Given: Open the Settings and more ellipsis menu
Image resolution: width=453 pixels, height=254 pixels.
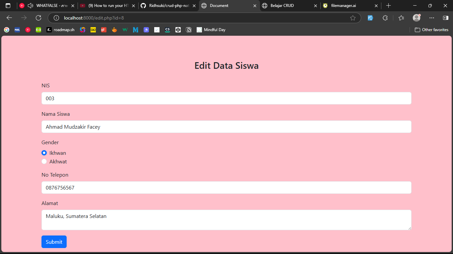Looking at the screenshot, I should tap(431, 18).
